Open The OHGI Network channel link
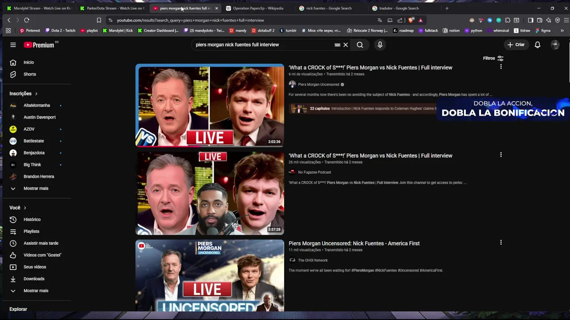This screenshot has width=570, height=320. tap(313, 260)
